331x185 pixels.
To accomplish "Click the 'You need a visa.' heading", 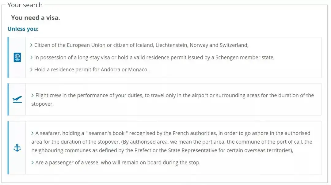I will (x=36, y=18).
